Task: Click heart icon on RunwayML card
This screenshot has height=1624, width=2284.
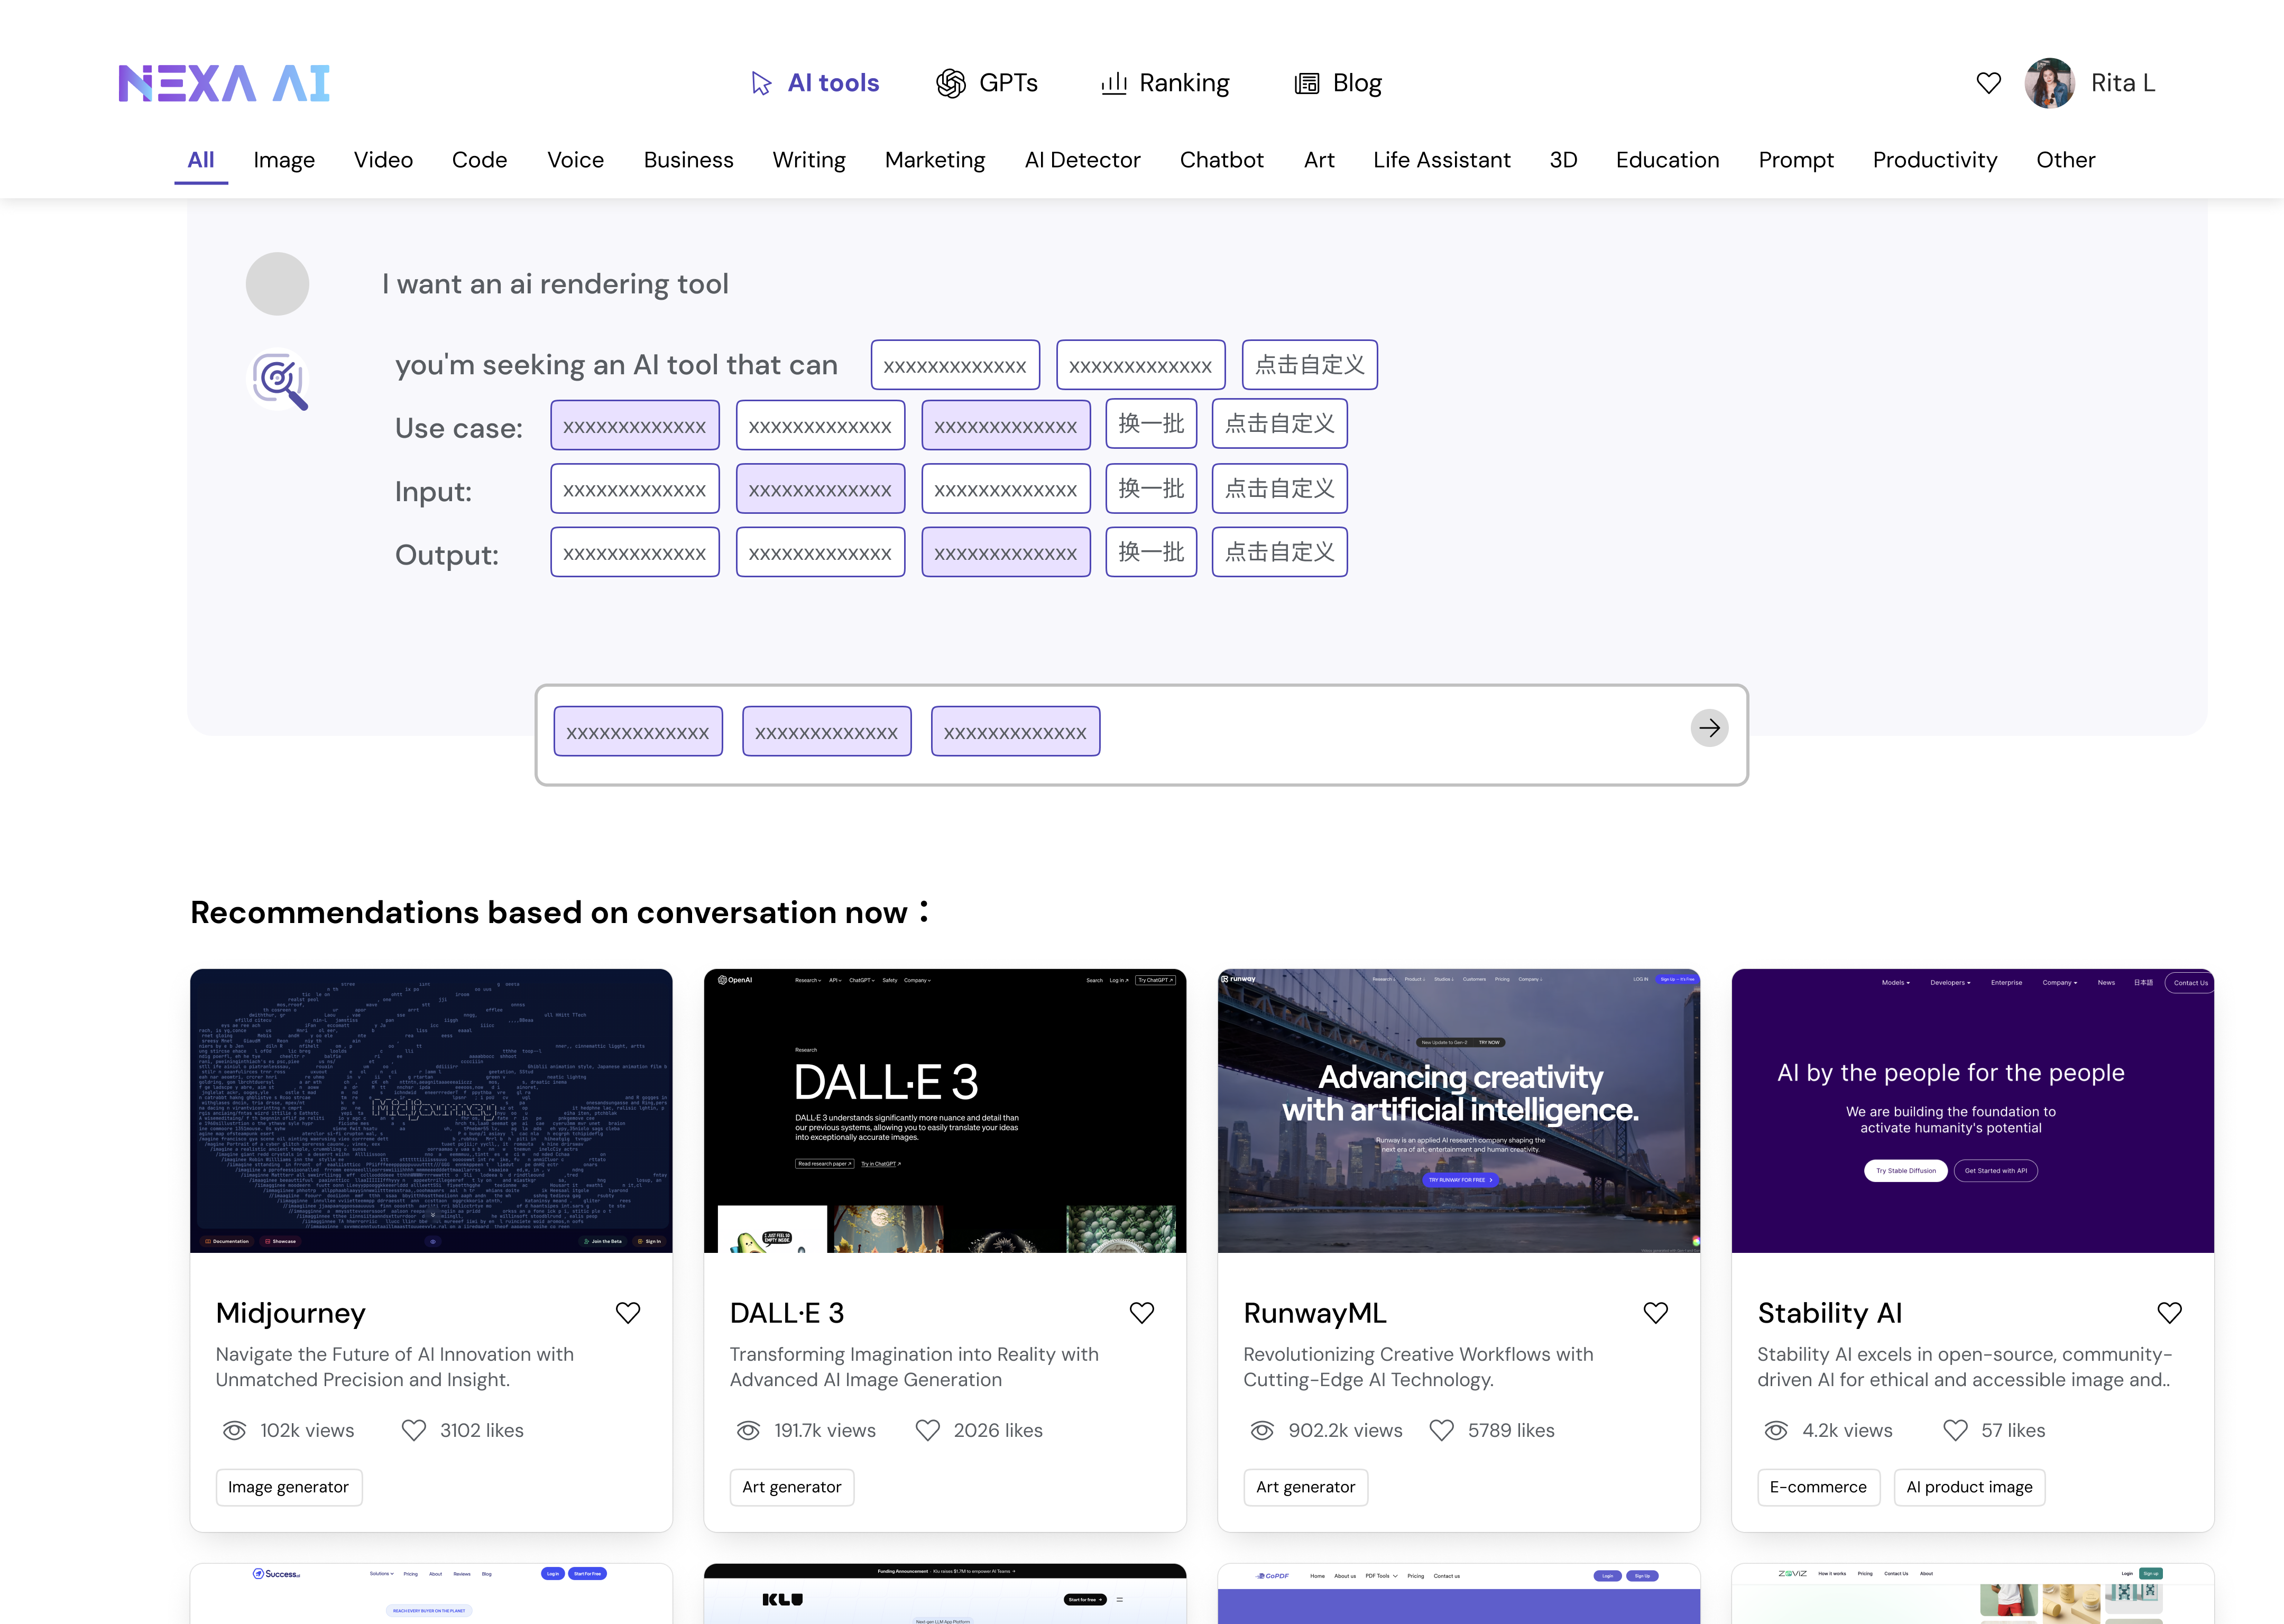Action: click(x=1656, y=1312)
